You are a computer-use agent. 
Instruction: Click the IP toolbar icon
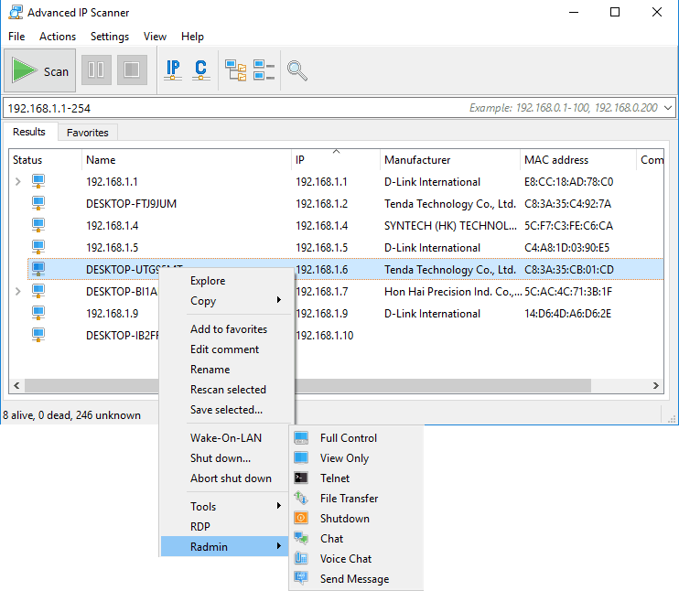click(x=173, y=70)
